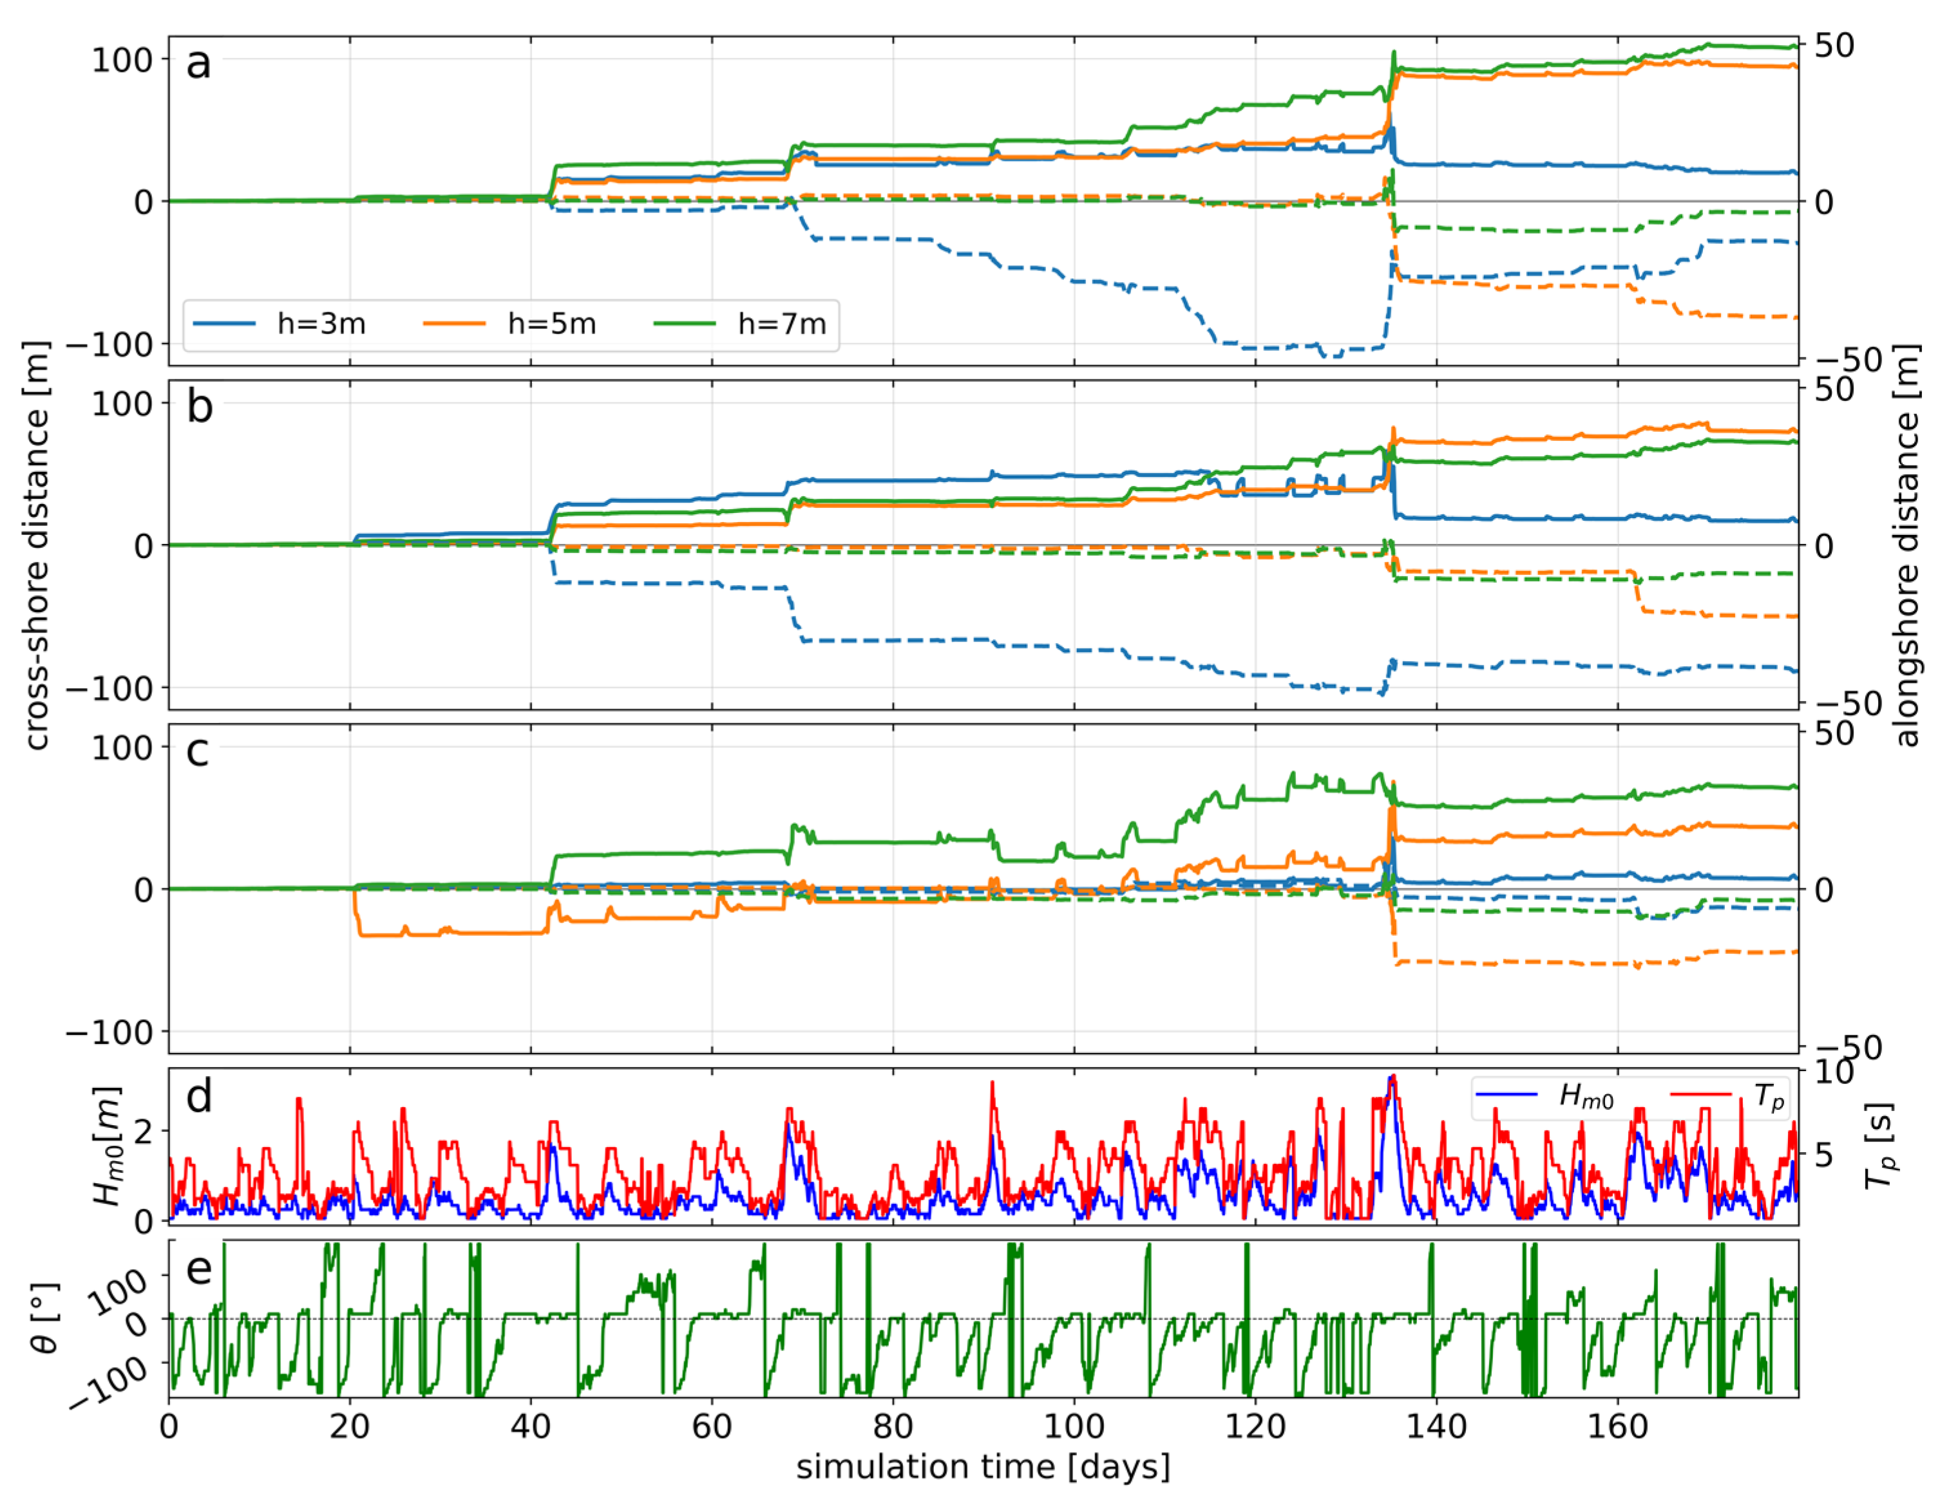This screenshot has height=1503, width=1949.
Task: Click the Tp legend entry in panel d
Action: click(x=1769, y=1096)
